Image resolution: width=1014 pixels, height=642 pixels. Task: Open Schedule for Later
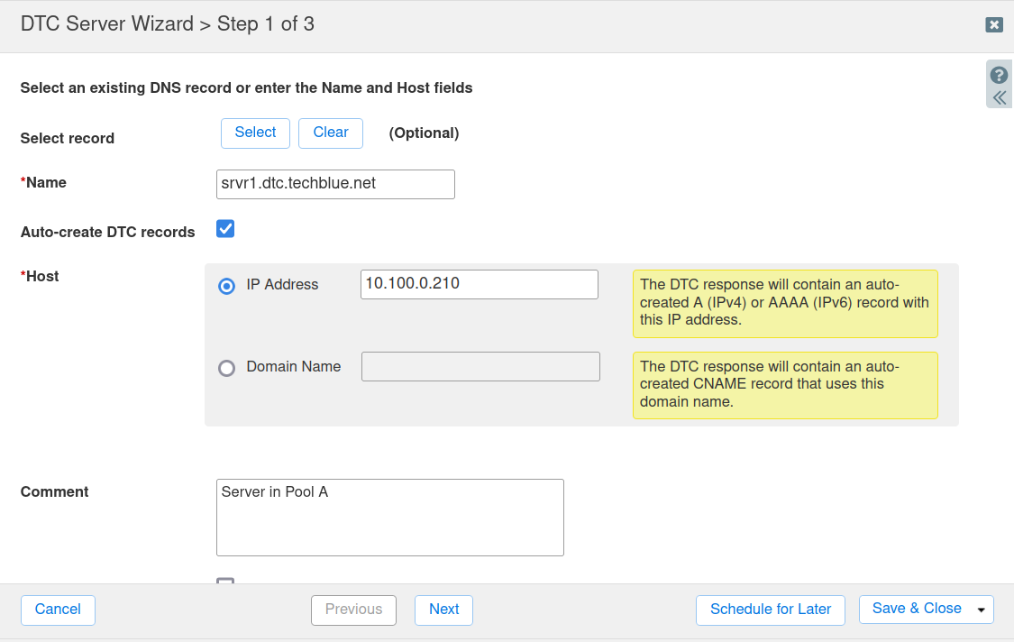tap(770, 610)
